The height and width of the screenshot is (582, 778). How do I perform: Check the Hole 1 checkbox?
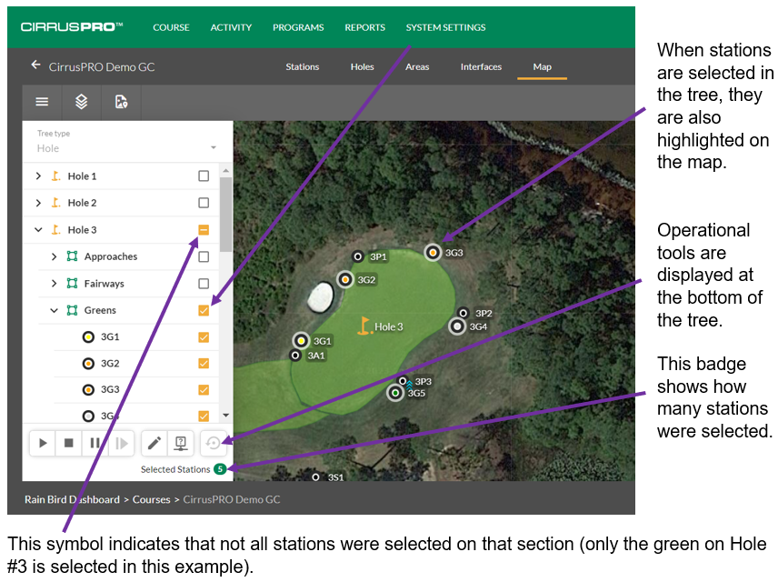click(204, 176)
